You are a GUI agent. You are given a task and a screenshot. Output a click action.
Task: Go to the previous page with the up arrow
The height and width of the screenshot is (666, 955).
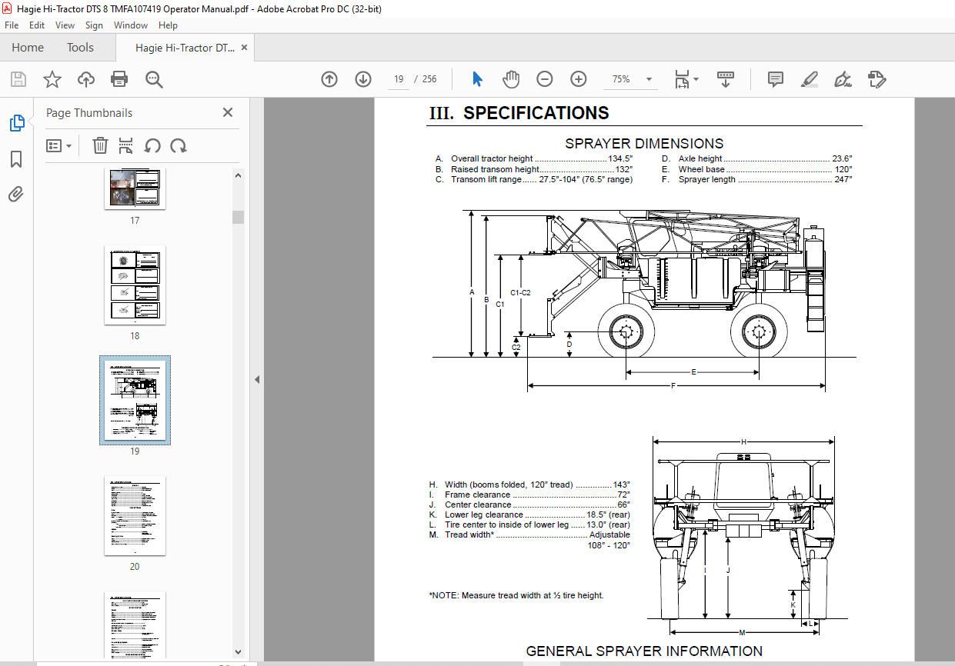tap(329, 79)
